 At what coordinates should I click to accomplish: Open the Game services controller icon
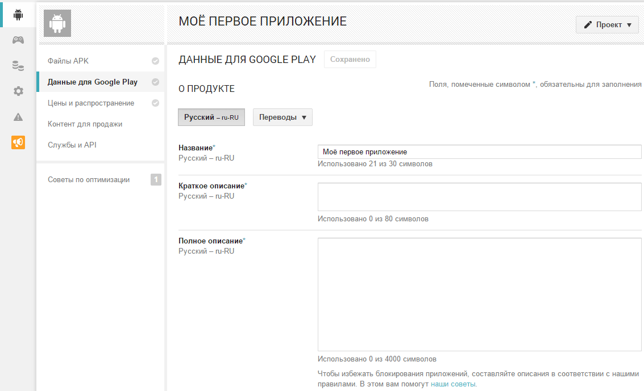18,40
